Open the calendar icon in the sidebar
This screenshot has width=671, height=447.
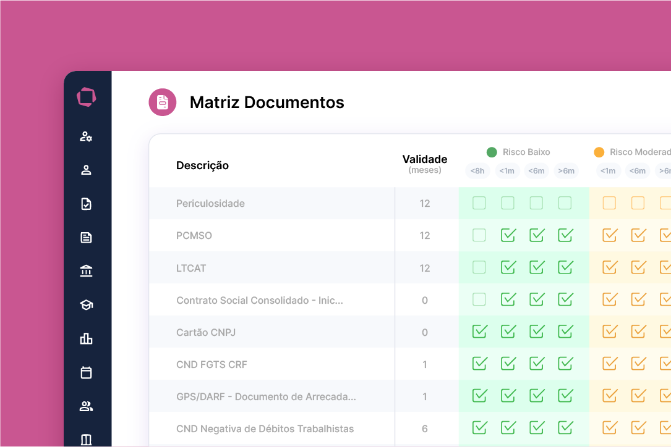coord(86,372)
